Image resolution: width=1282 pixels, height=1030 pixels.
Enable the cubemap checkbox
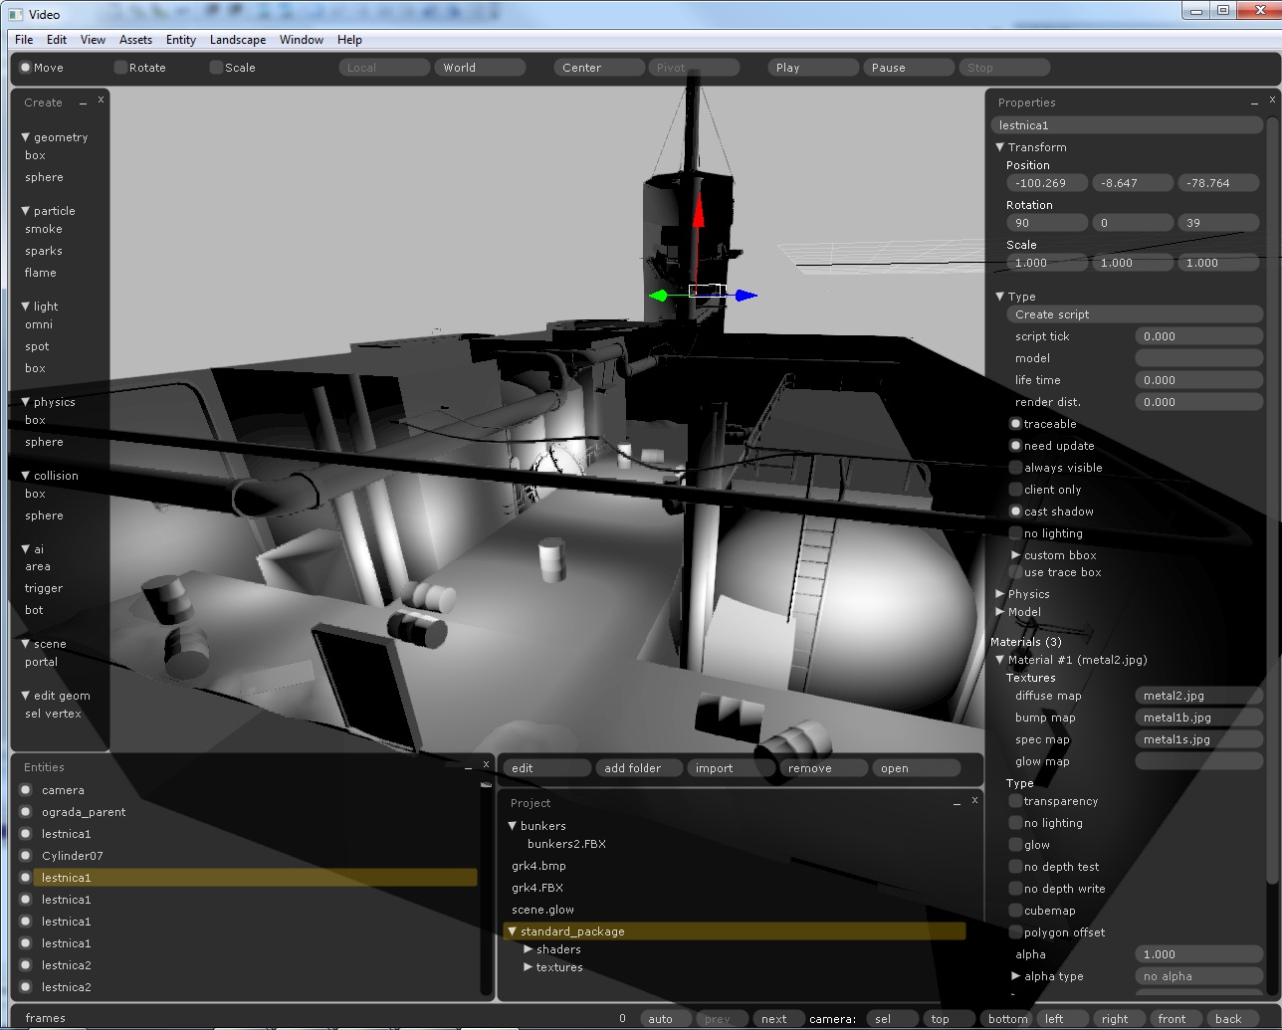1015,911
